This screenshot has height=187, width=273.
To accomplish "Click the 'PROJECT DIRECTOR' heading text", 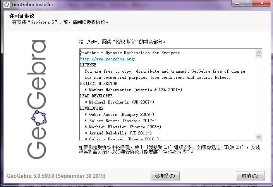I will pos(98,83).
